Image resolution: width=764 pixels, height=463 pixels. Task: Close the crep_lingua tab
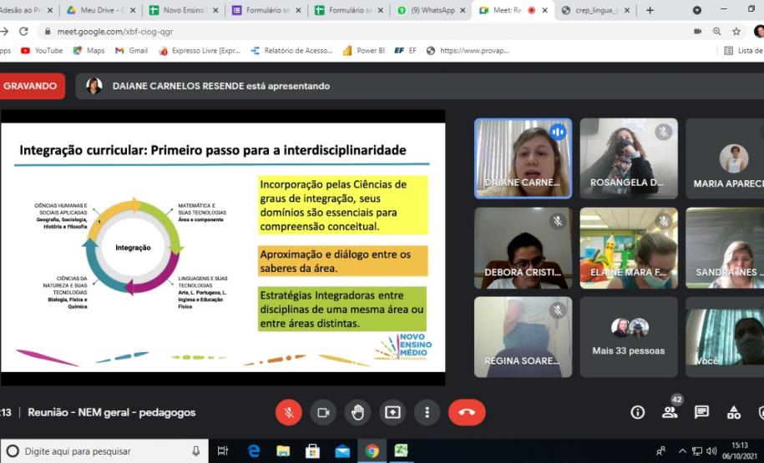[627, 10]
